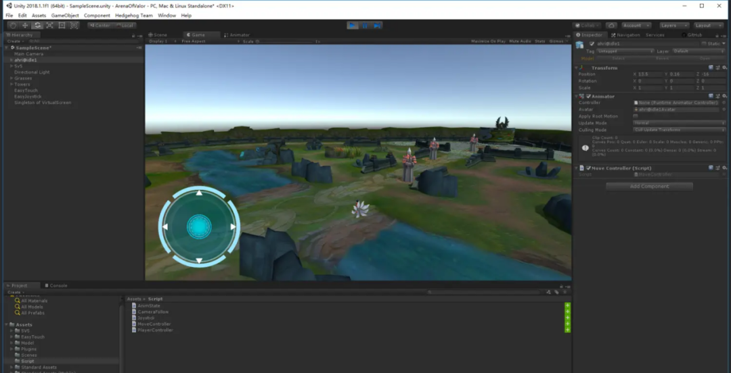
Task: Click the Animator Controller object picker circle
Action: (x=724, y=103)
